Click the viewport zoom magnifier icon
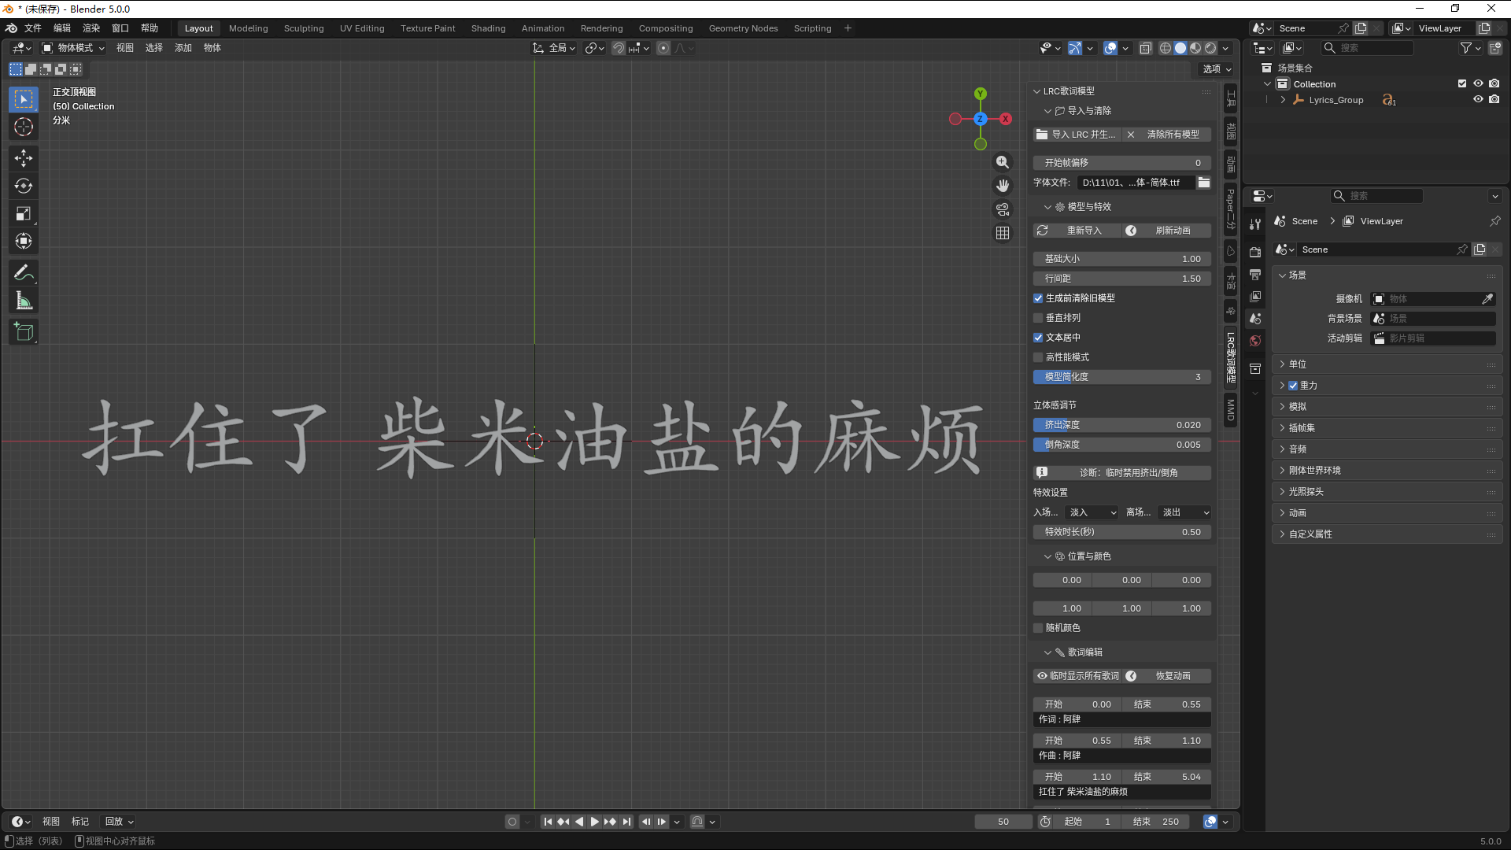The height and width of the screenshot is (850, 1511). 1003,162
